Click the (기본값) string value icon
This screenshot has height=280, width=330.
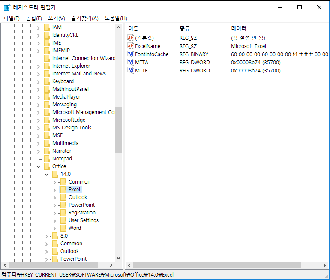tap(130, 38)
